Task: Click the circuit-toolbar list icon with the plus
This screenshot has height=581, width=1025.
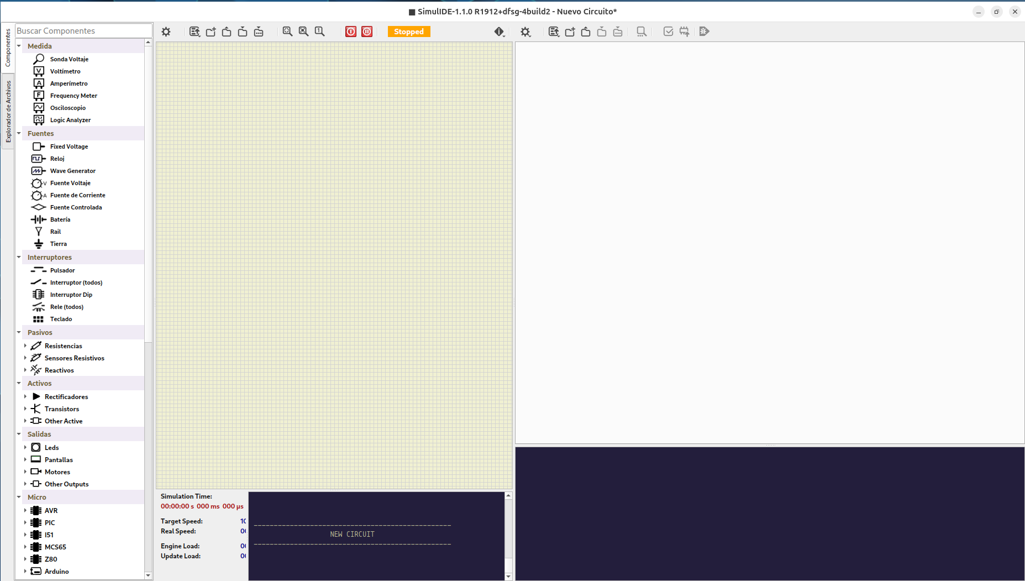Action: pos(195,32)
